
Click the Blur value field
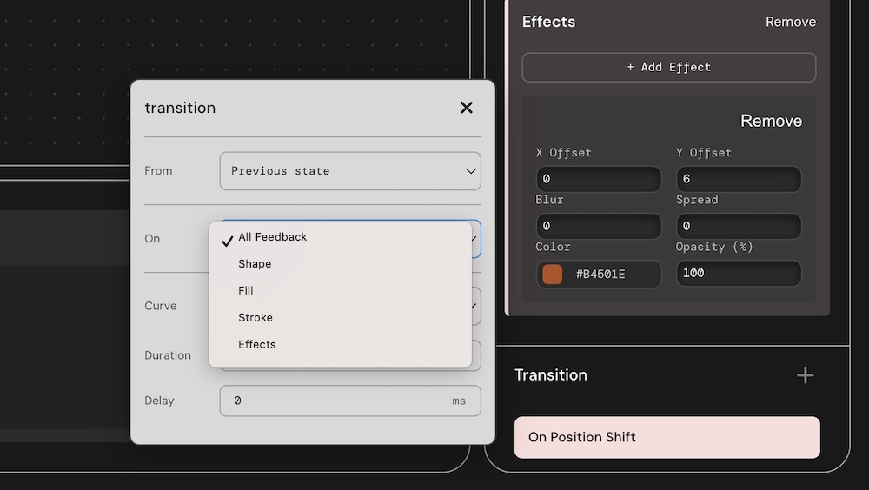click(599, 227)
